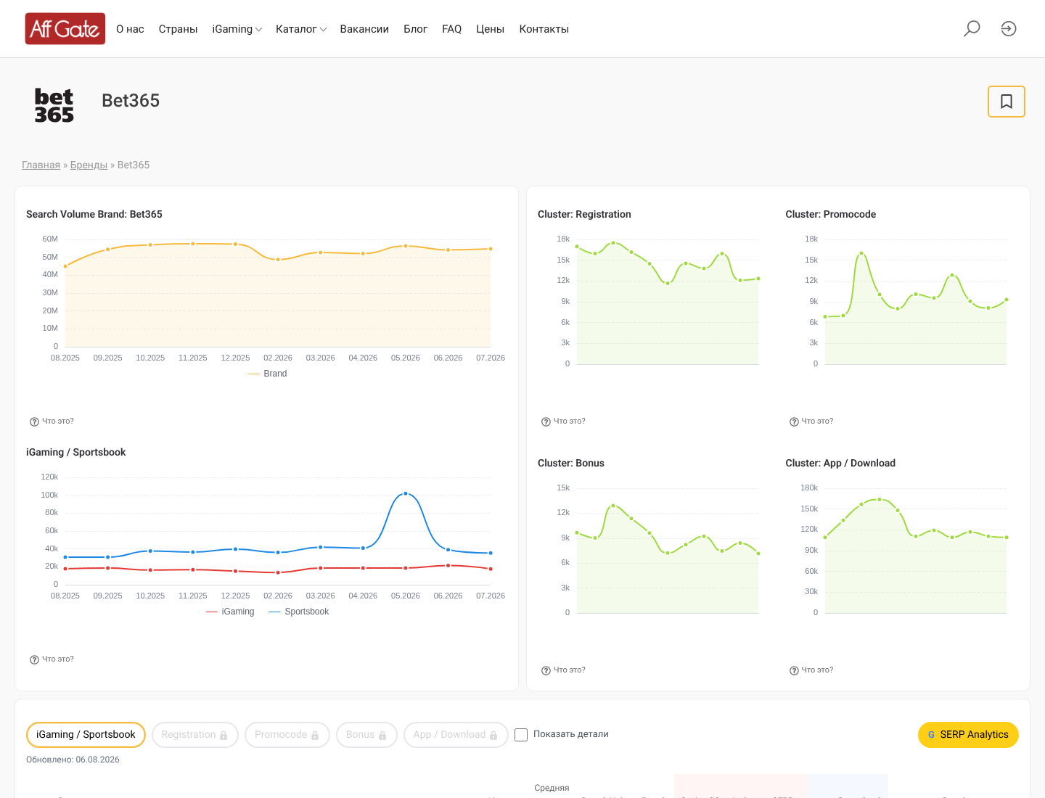Screen dimensions: 1045x798
Task: Click Google icon in SERP Analytics button
Action: coord(931,735)
